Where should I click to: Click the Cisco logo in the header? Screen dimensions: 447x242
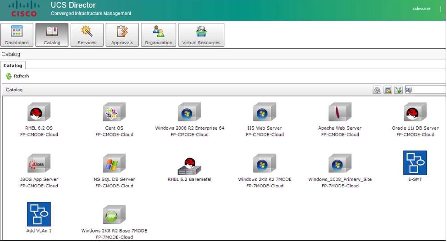pyautogui.click(x=24, y=9)
